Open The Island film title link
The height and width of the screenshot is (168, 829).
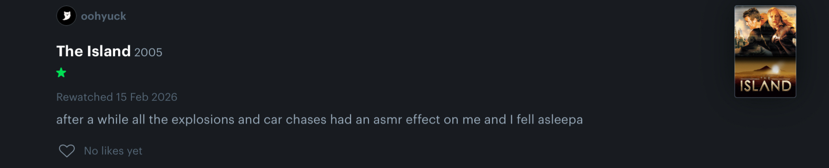point(93,51)
